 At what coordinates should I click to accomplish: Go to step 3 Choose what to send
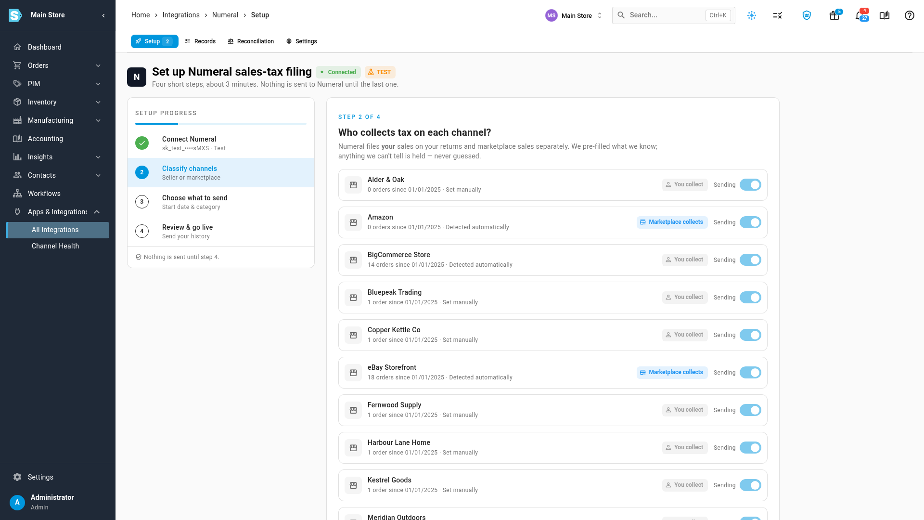pos(221,202)
